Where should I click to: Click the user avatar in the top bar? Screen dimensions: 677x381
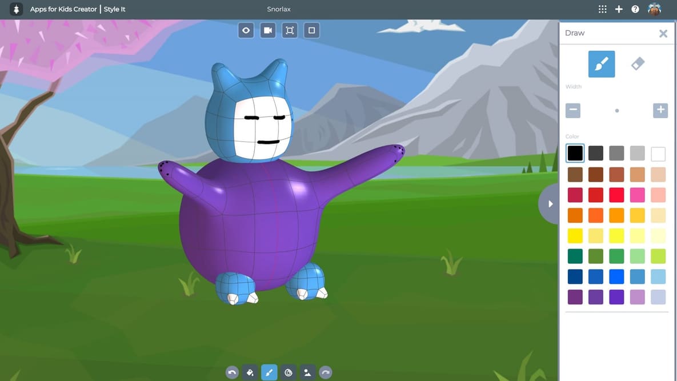[x=655, y=9]
